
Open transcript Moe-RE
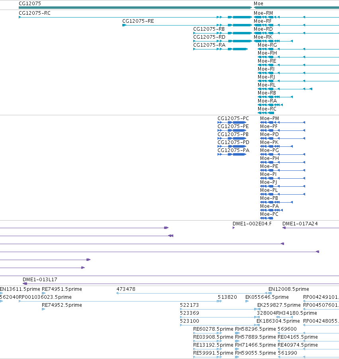point(267,61)
